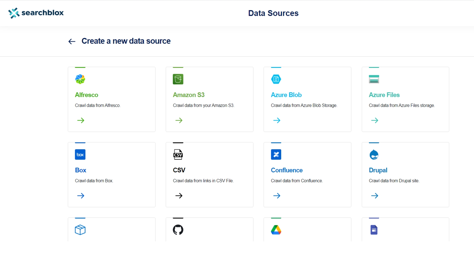Click "Crawl data from Alfresco." text
This screenshot has width=474, height=254.
tap(98, 106)
